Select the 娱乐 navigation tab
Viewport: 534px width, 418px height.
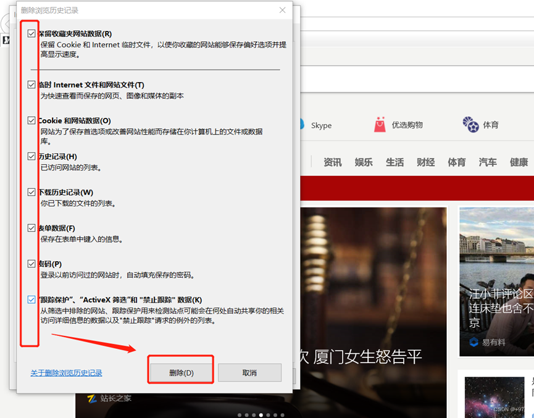coord(364,162)
